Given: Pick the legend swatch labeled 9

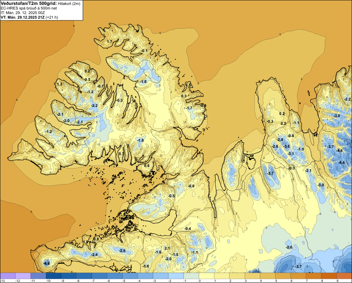Looking at the screenshot, I should [x=344, y=276].
